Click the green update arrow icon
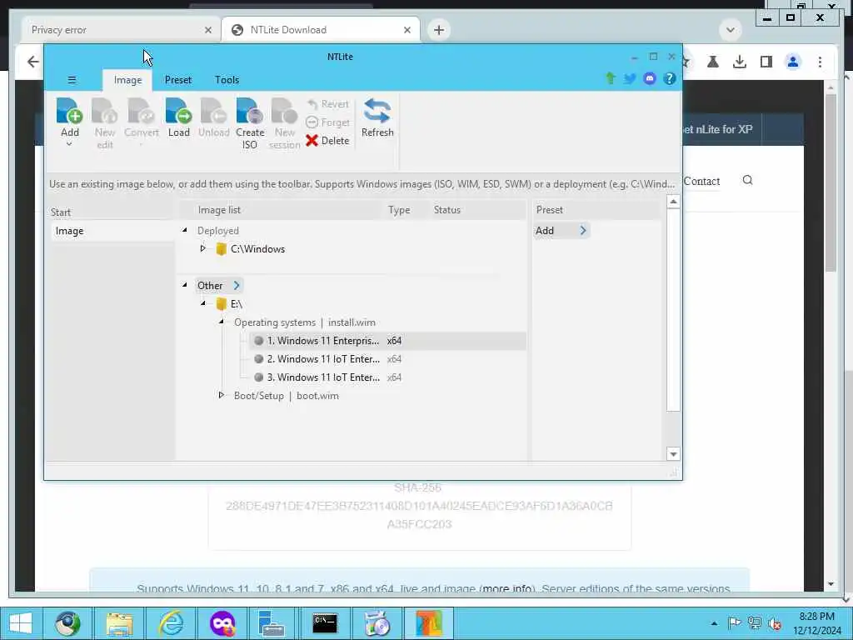853x640 pixels. click(x=611, y=78)
